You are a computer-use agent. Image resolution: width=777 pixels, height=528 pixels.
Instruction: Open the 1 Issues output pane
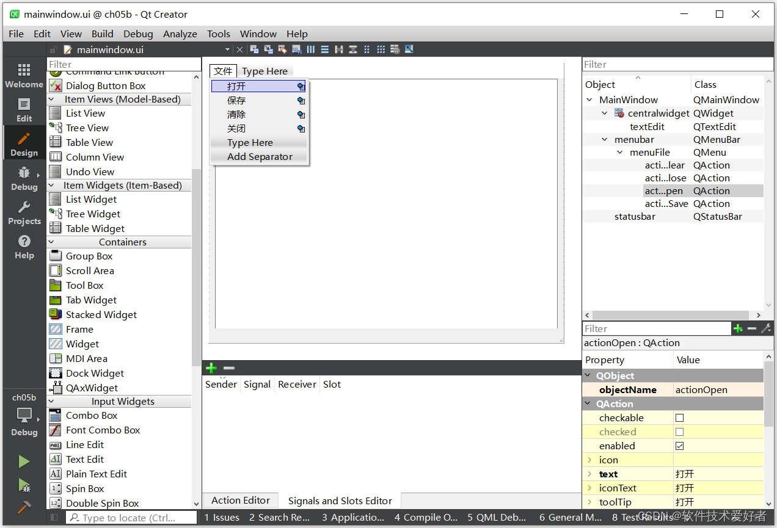222,518
